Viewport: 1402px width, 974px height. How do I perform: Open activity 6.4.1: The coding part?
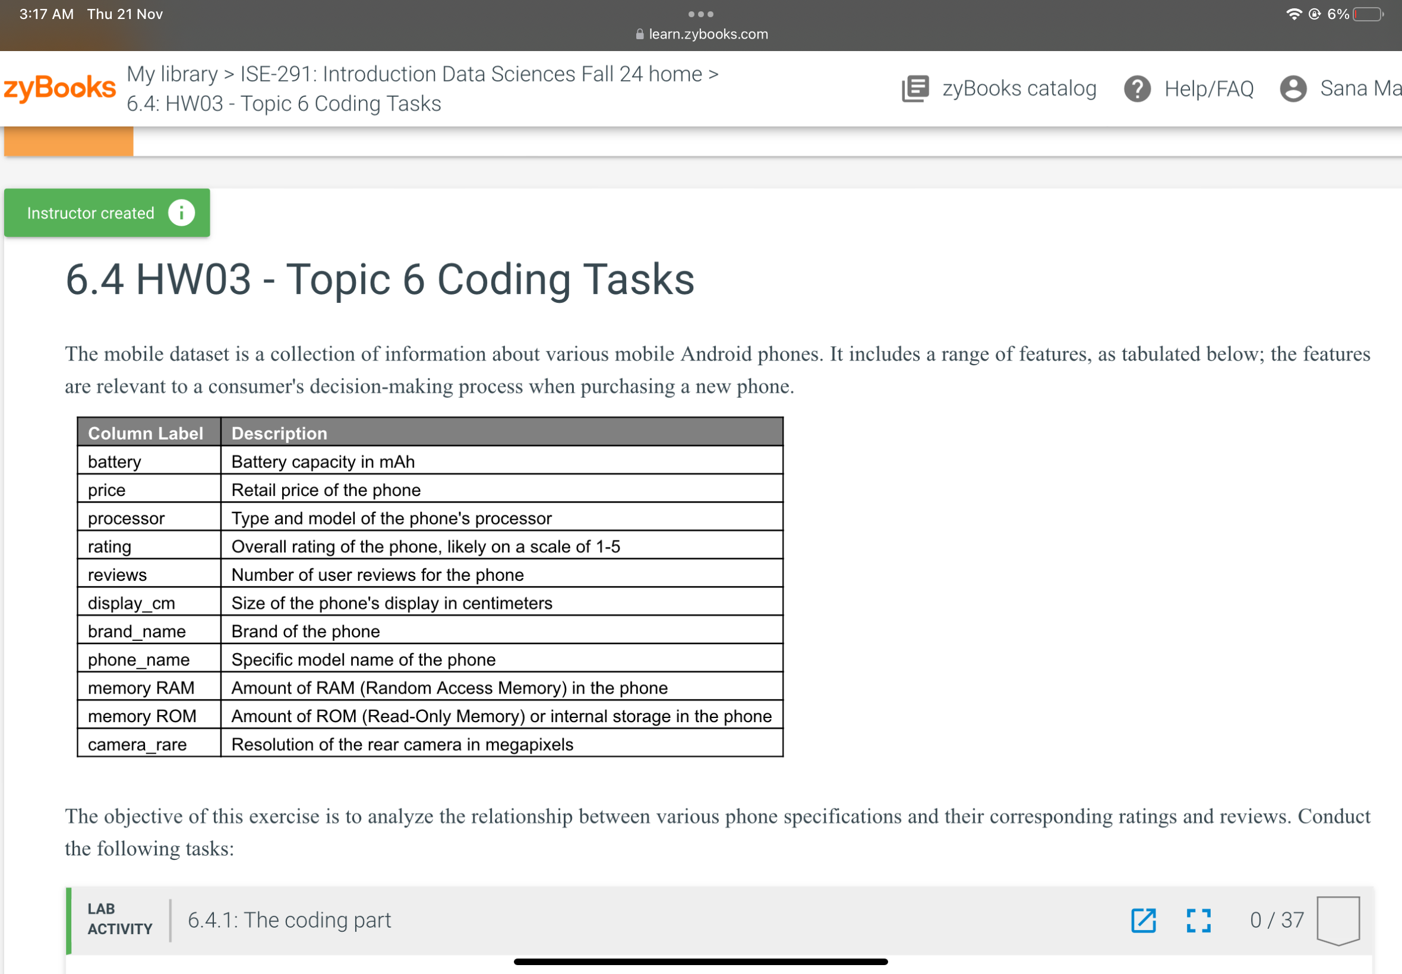[290, 920]
